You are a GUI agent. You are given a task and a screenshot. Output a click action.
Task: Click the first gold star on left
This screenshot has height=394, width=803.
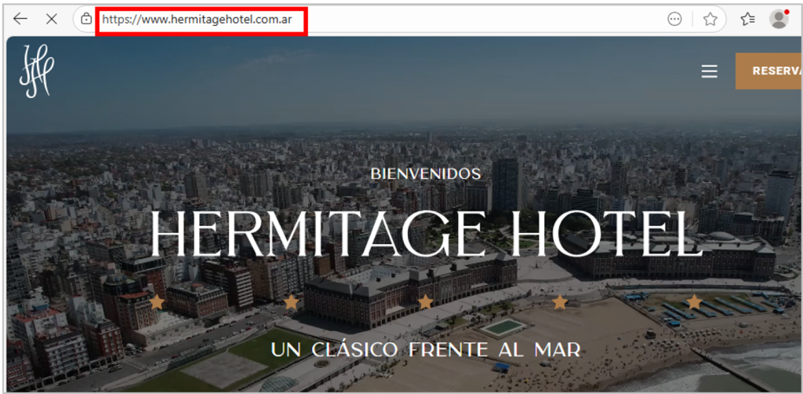pos(157,302)
